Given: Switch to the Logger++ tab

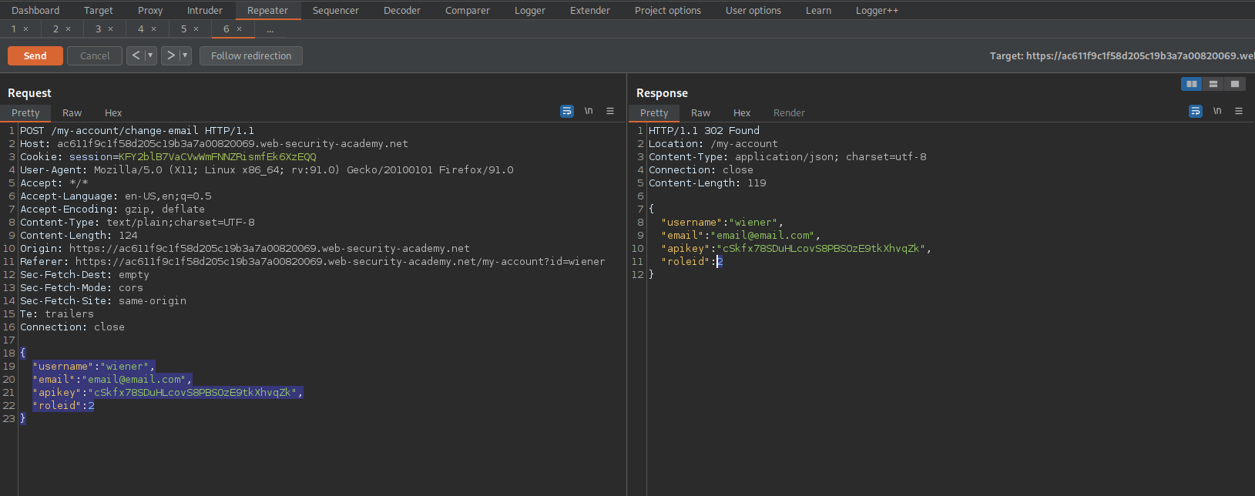Looking at the screenshot, I should coord(877,10).
